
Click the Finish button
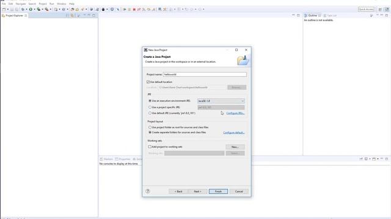[218, 192]
